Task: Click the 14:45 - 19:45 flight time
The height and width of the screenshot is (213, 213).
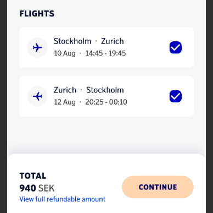Action: (106, 53)
